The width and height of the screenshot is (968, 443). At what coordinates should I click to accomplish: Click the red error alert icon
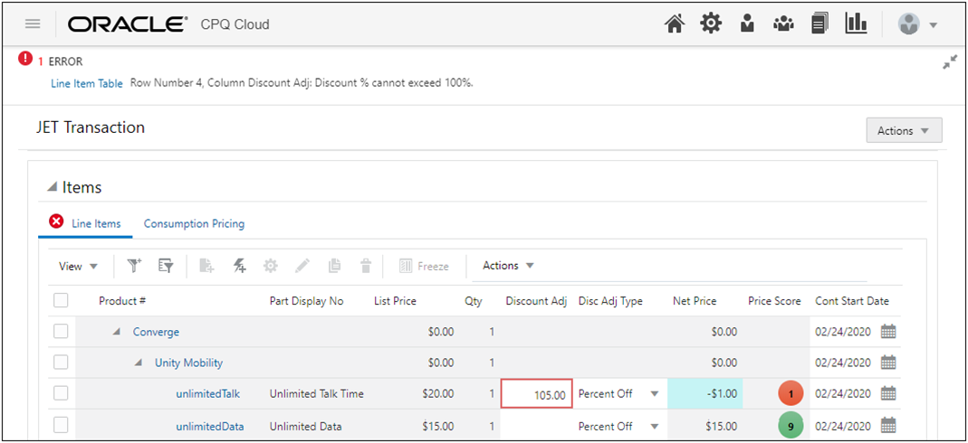point(25,59)
